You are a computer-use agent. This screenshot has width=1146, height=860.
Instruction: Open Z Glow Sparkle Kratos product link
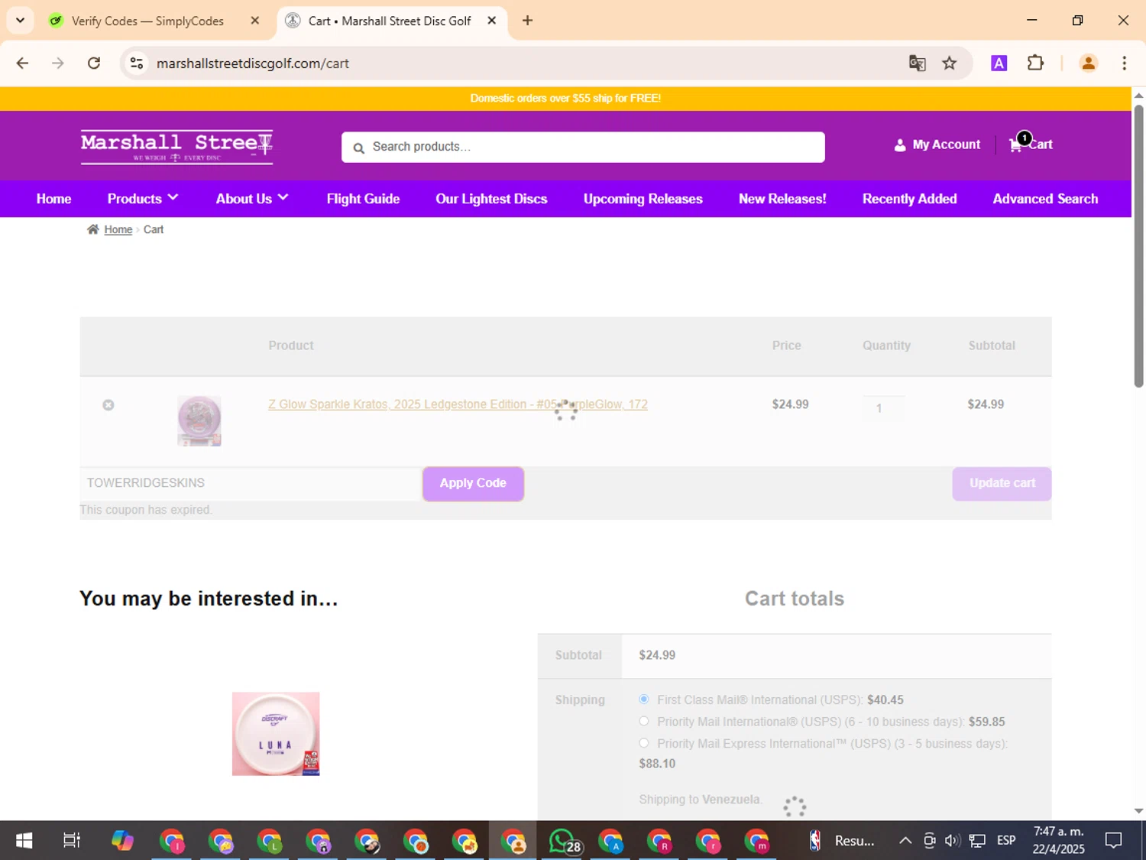458,404
